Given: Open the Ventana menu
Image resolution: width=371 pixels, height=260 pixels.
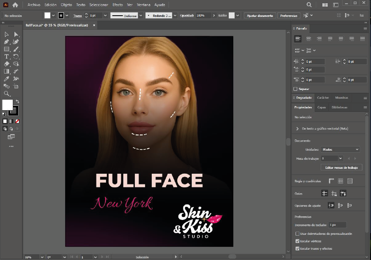Looking at the screenshot, I should coord(143,5).
